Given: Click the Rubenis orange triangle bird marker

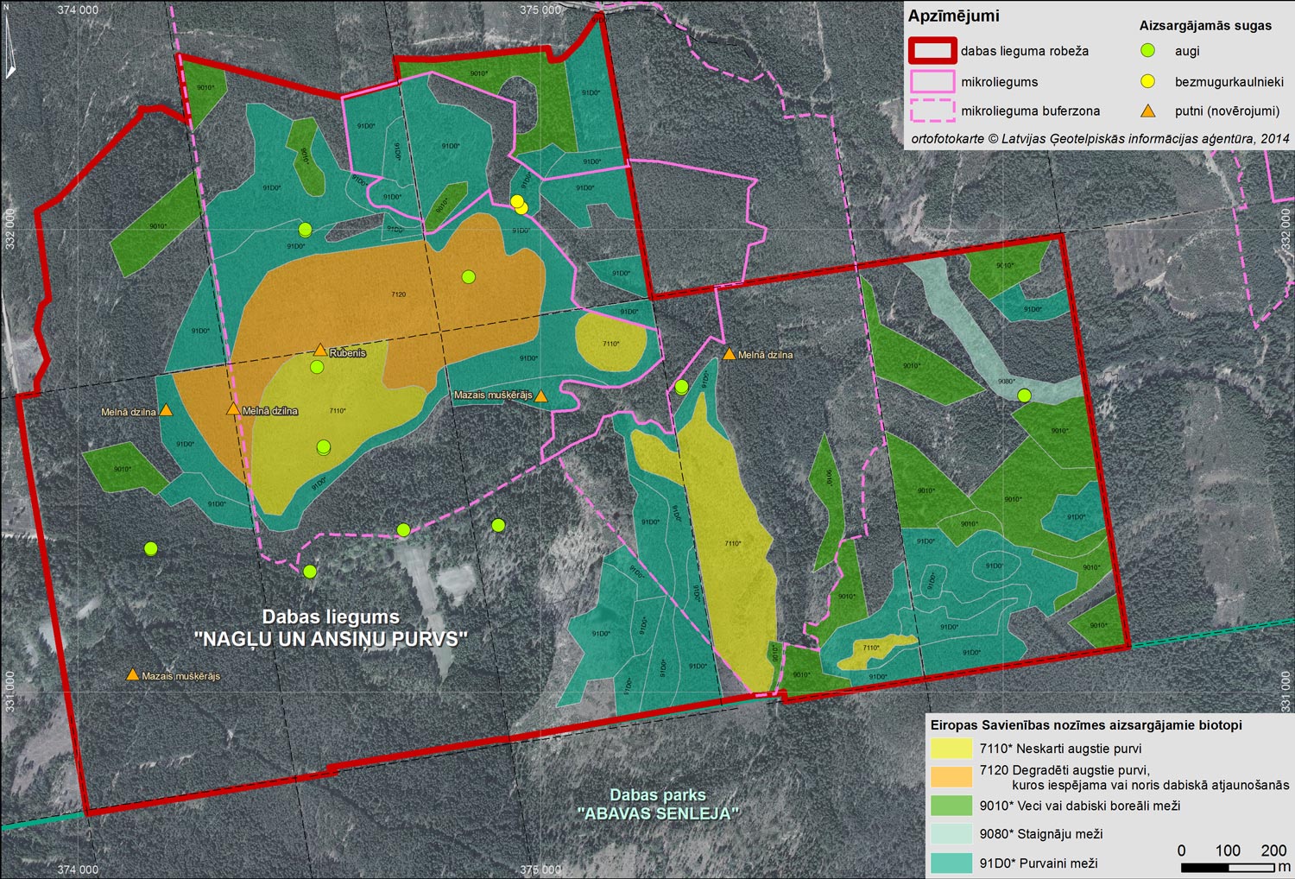Looking at the screenshot, I should pos(320,350).
